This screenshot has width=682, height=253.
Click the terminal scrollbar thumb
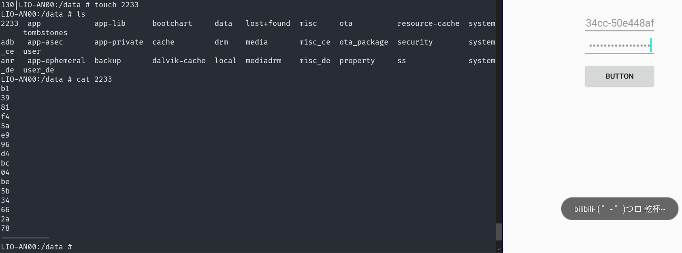pyautogui.click(x=499, y=232)
